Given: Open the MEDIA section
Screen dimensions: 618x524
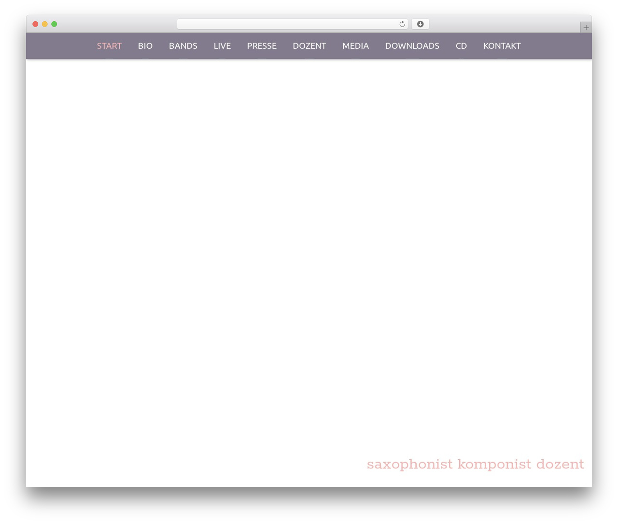Looking at the screenshot, I should pyautogui.click(x=355, y=46).
